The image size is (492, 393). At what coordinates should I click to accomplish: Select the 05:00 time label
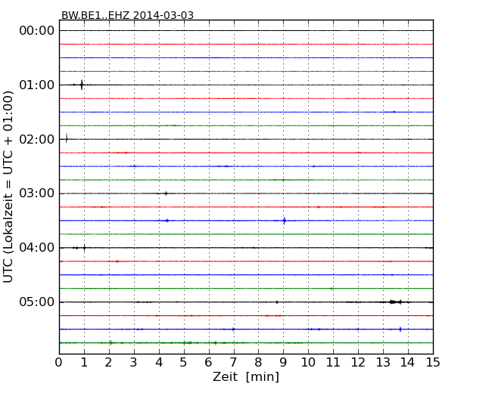pos(37,302)
